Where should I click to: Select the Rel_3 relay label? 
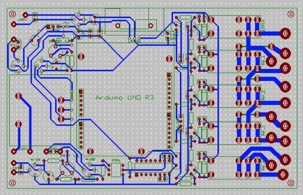264,130
